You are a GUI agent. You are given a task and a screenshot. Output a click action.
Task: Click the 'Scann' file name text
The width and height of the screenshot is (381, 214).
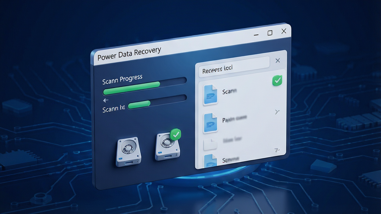pyautogui.click(x=229, y=91)
